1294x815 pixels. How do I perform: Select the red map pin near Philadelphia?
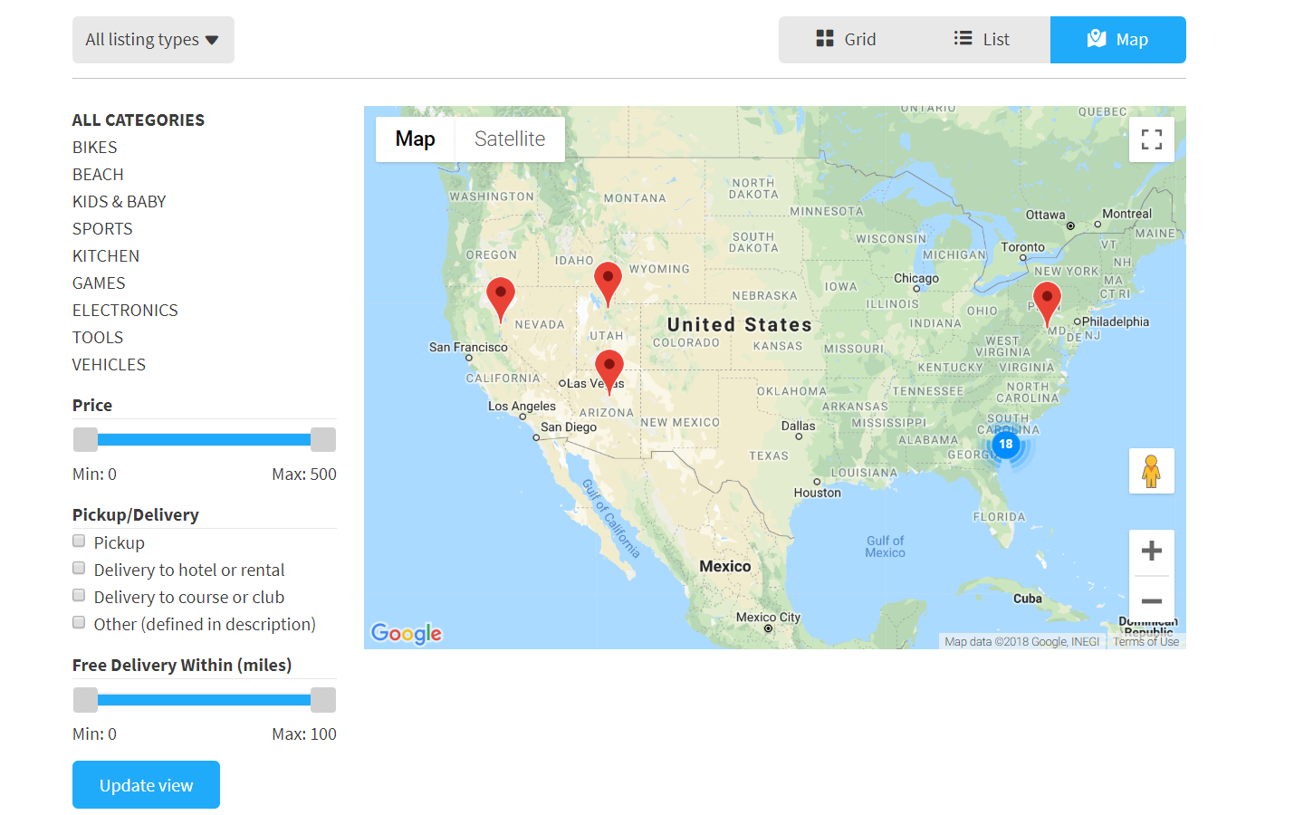pos(1047,303)
